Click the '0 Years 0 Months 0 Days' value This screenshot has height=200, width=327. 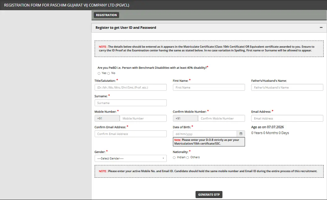(x=270, y=133)
